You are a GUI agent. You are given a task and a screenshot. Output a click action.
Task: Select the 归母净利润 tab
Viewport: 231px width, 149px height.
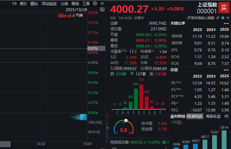195,116
